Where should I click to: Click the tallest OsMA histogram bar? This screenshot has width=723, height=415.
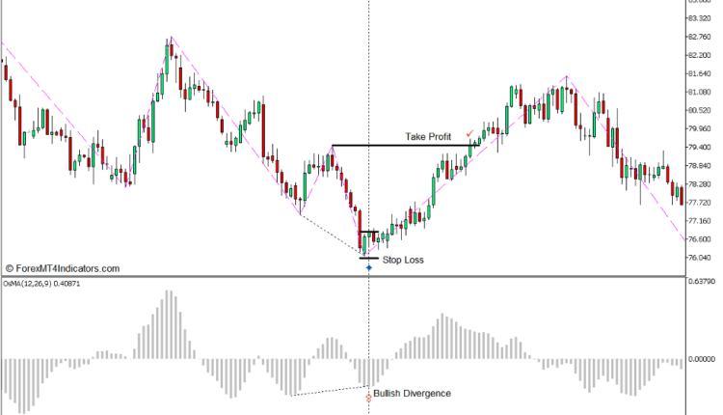coord(166,324)
